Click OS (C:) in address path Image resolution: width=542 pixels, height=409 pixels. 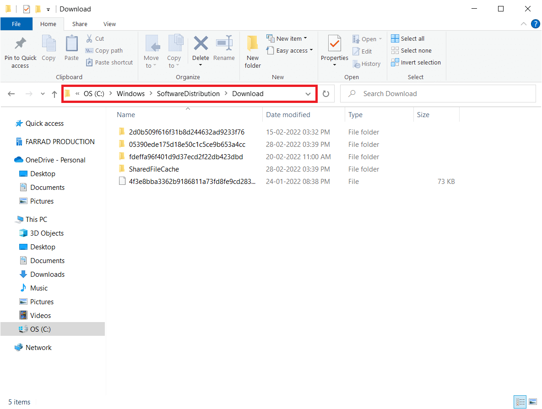[x=94, y=94]
